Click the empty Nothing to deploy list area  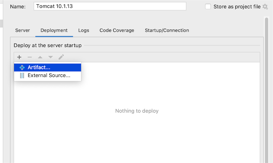(x=136, y=120)
